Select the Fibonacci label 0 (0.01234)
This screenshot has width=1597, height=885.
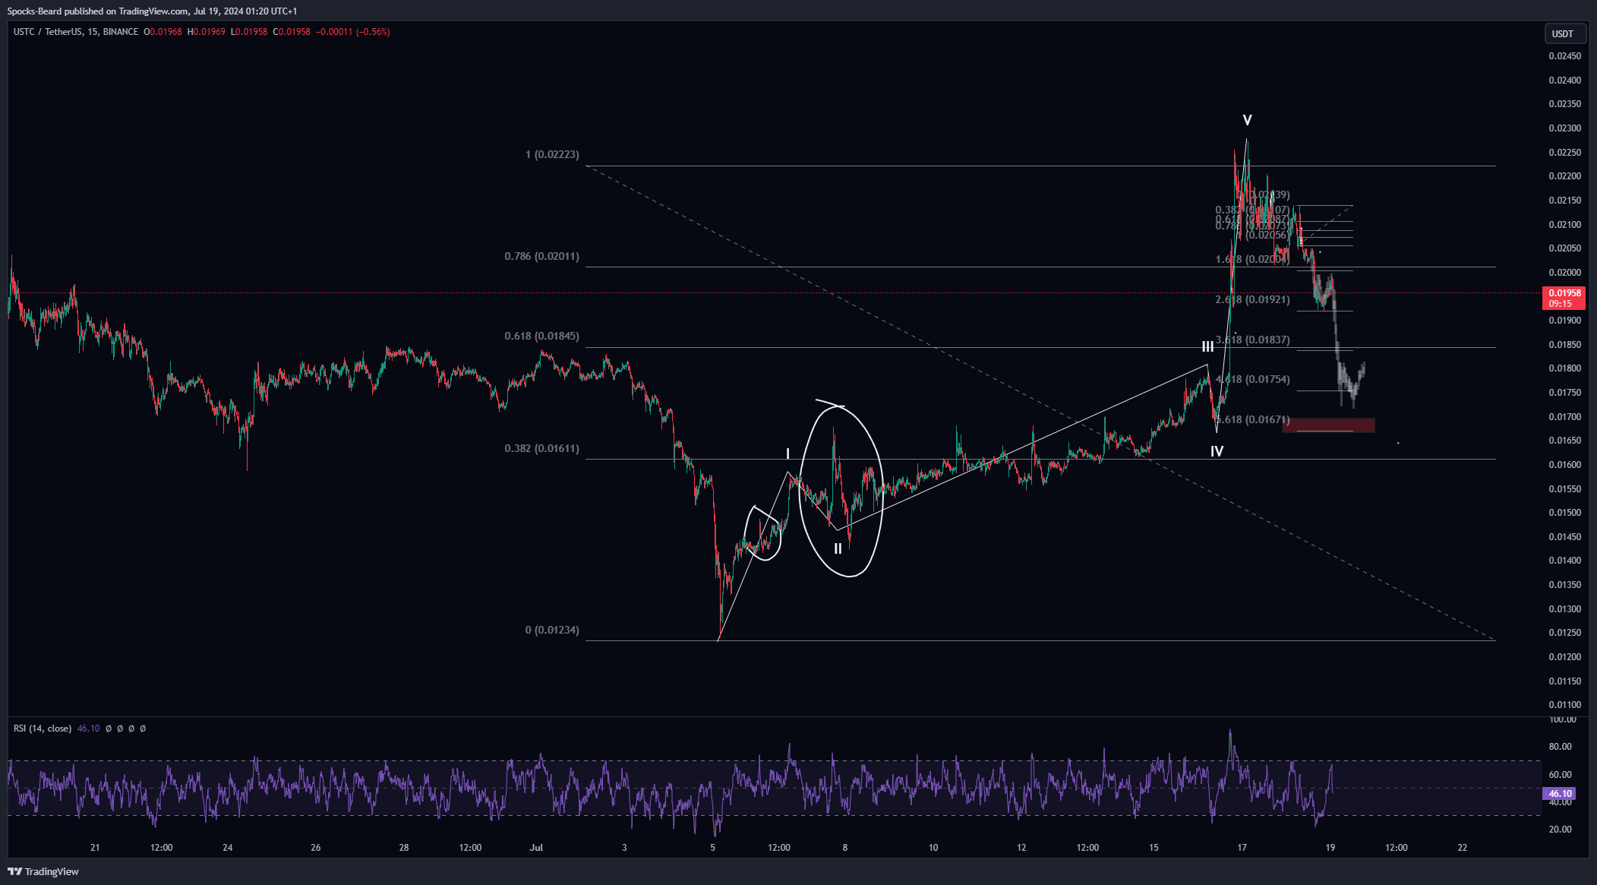(552, 630)
